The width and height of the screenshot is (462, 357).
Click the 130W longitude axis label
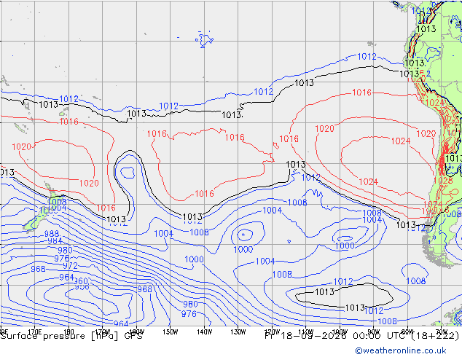point(238,332)
